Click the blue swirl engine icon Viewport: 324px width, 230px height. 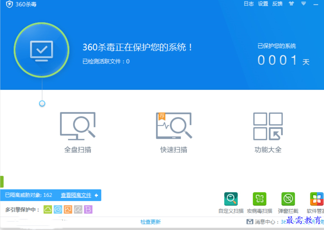pyautogui.click(x=58, y=209)
